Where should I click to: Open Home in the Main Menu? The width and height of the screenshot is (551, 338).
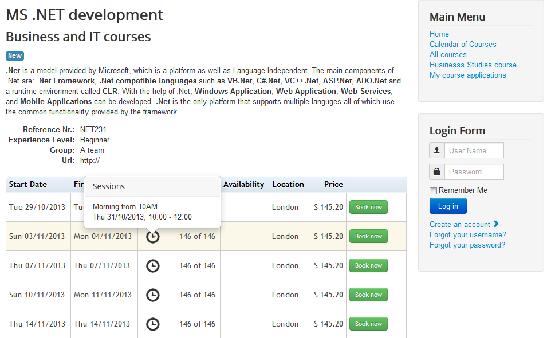pyautogui.click(x=439, y=34)
